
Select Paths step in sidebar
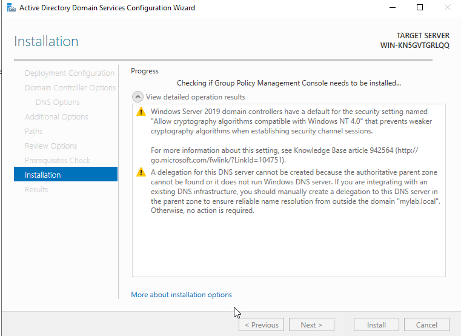(x=34, y=132)
